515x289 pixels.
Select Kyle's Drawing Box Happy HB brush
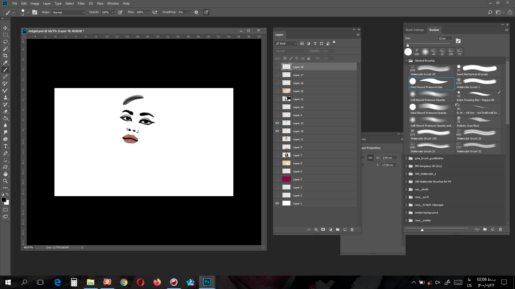478,96
